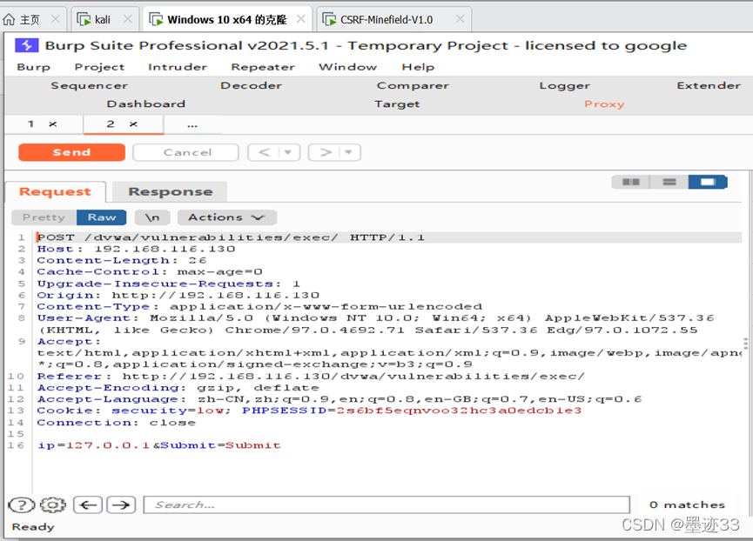Go to next request in history
Screen dimensions: 753x541
[325, 152]
